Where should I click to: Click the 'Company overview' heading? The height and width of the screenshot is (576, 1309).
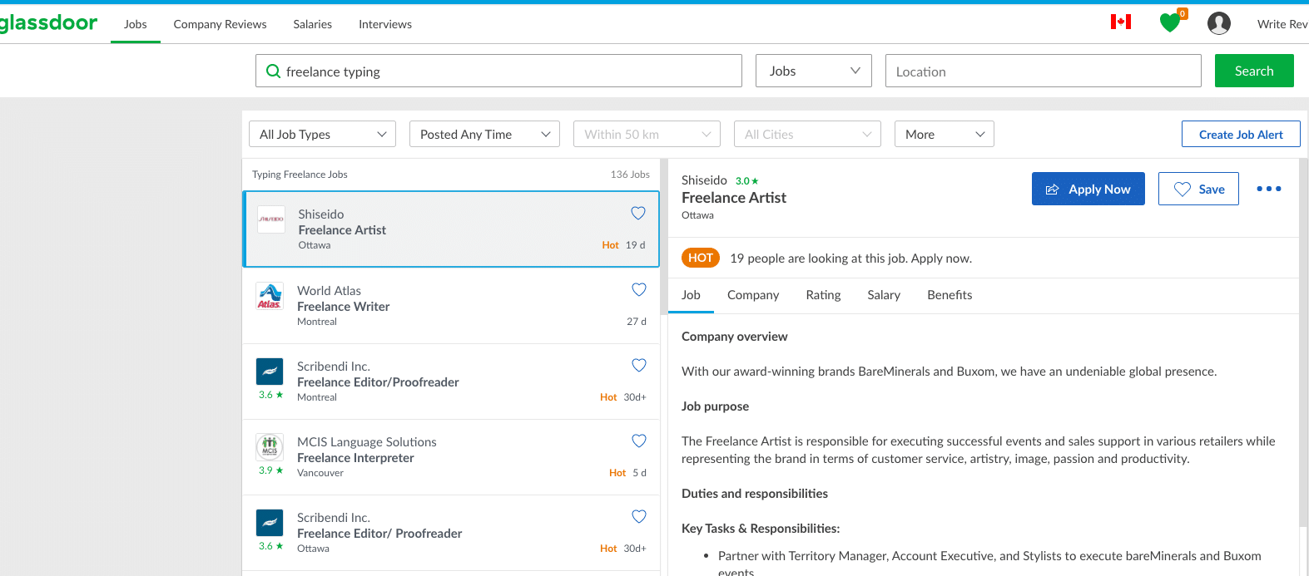(x=734, y=337)
